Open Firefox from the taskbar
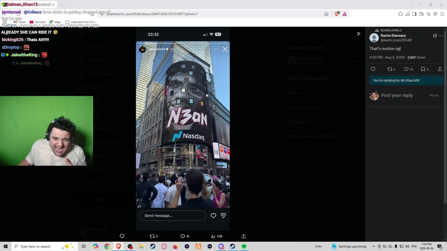This screenshot has width=447, height=251. coord(175,246)
